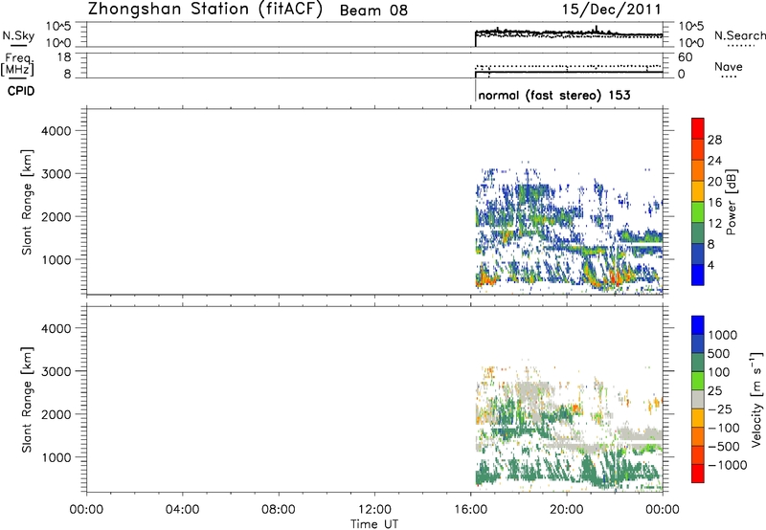The height and width of the screenshot is (530, 766).
Task: Click the '08:00' time tick label
Action: coord(278,510)
